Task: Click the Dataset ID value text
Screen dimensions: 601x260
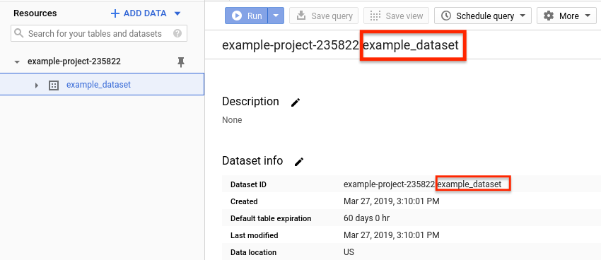Action: 422,184
